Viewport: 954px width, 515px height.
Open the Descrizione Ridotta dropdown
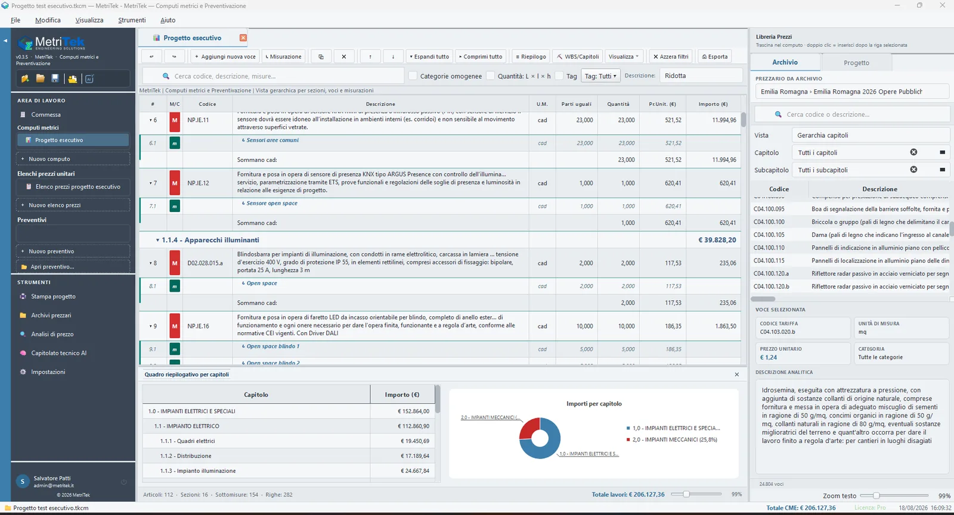pos(701,76)
